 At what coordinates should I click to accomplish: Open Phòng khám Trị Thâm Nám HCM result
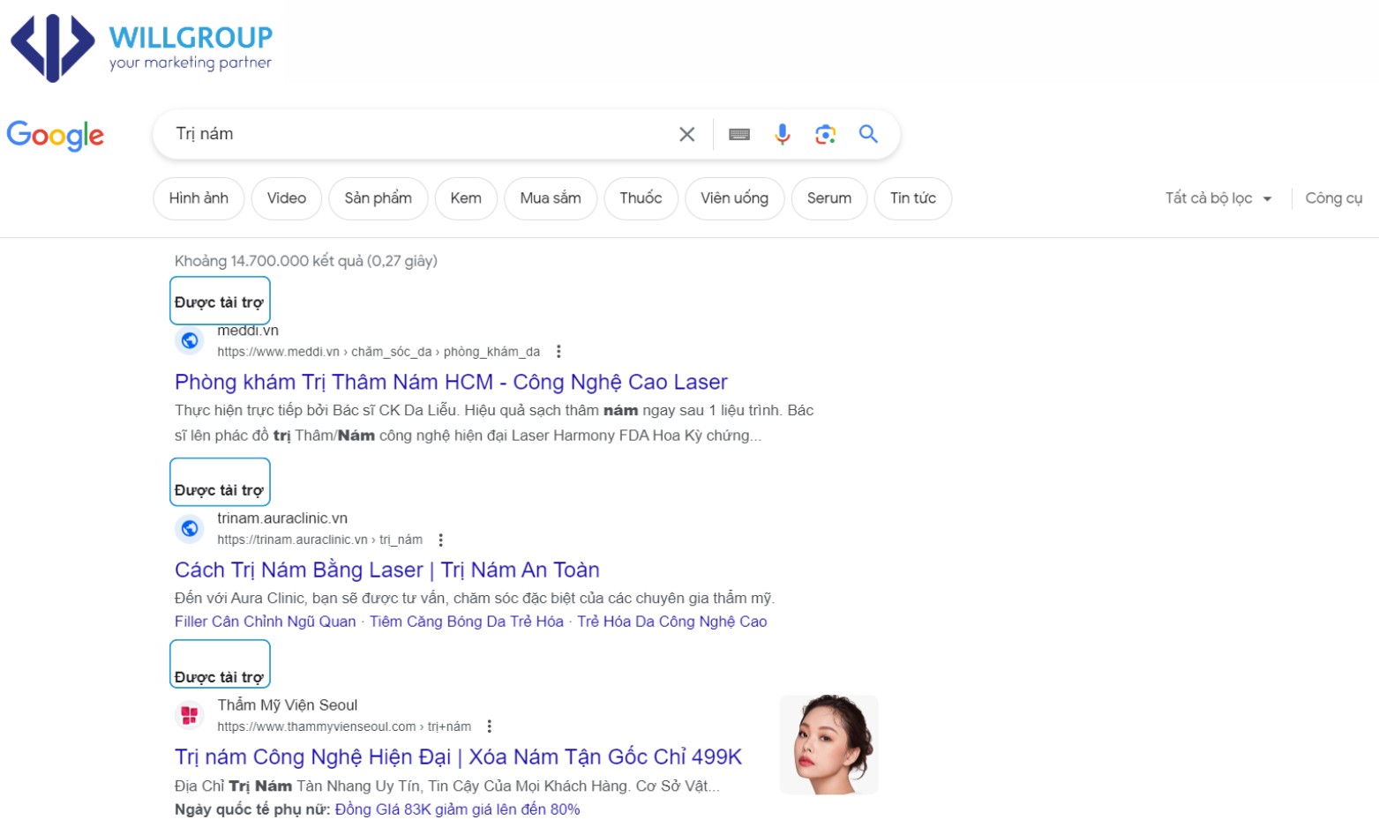451,382
